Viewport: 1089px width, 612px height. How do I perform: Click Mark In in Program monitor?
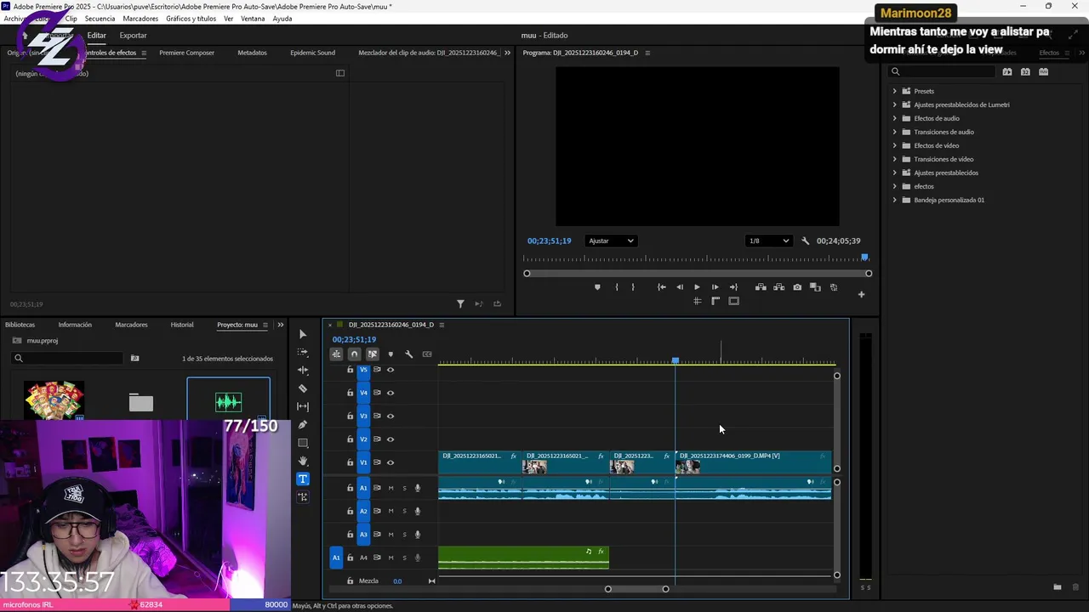pyautogui.click(x=617, y=287)
